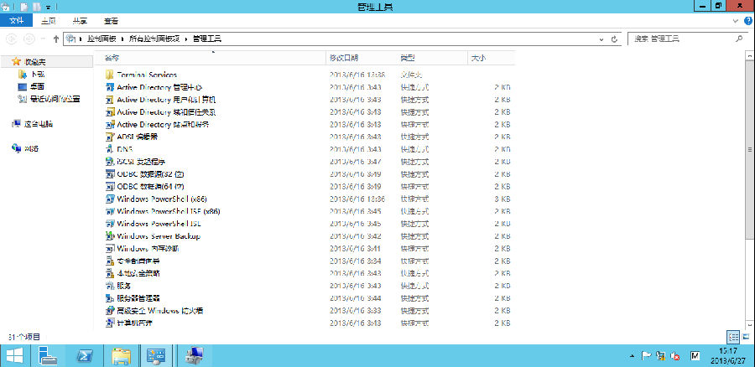Sort by the 修改日期 column header
Screen dimensions: 755x367
point(362,58)
